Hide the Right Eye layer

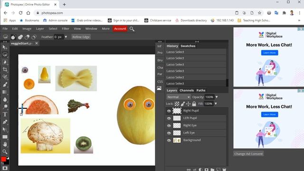[x=169, y=125]
